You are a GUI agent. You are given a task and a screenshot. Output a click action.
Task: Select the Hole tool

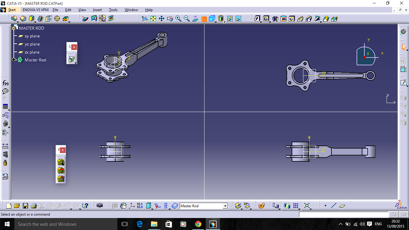292,19
